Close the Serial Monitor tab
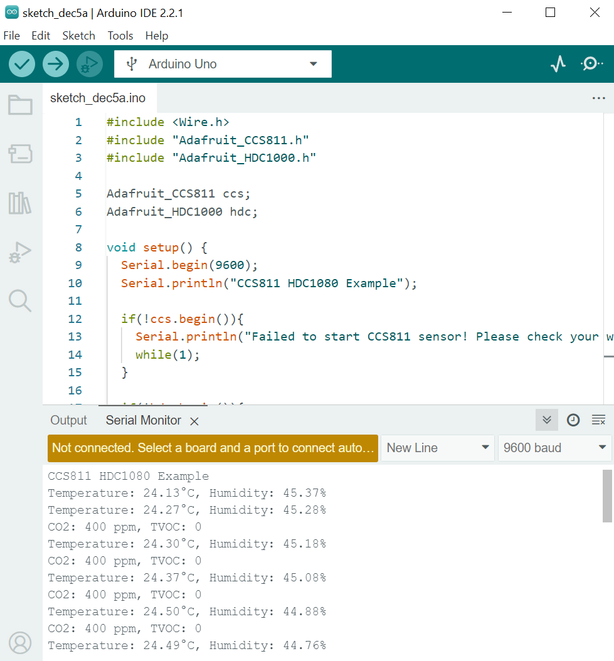The height and width of the screenshot is (661, 614). (194, 421)
